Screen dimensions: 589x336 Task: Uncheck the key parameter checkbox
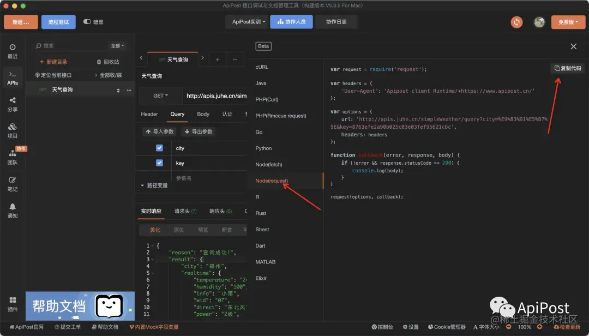click(x=159, y=163)
